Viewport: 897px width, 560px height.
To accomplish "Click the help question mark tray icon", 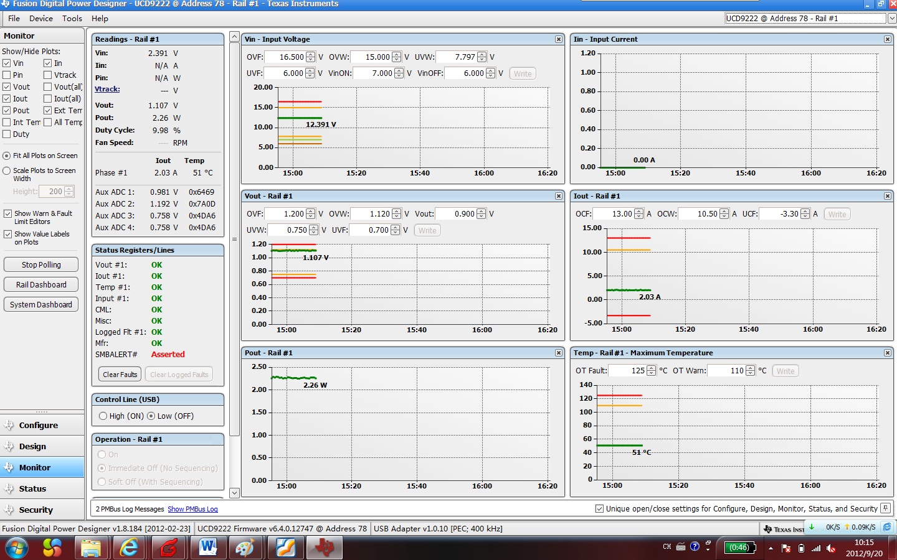I will (695, 546).
